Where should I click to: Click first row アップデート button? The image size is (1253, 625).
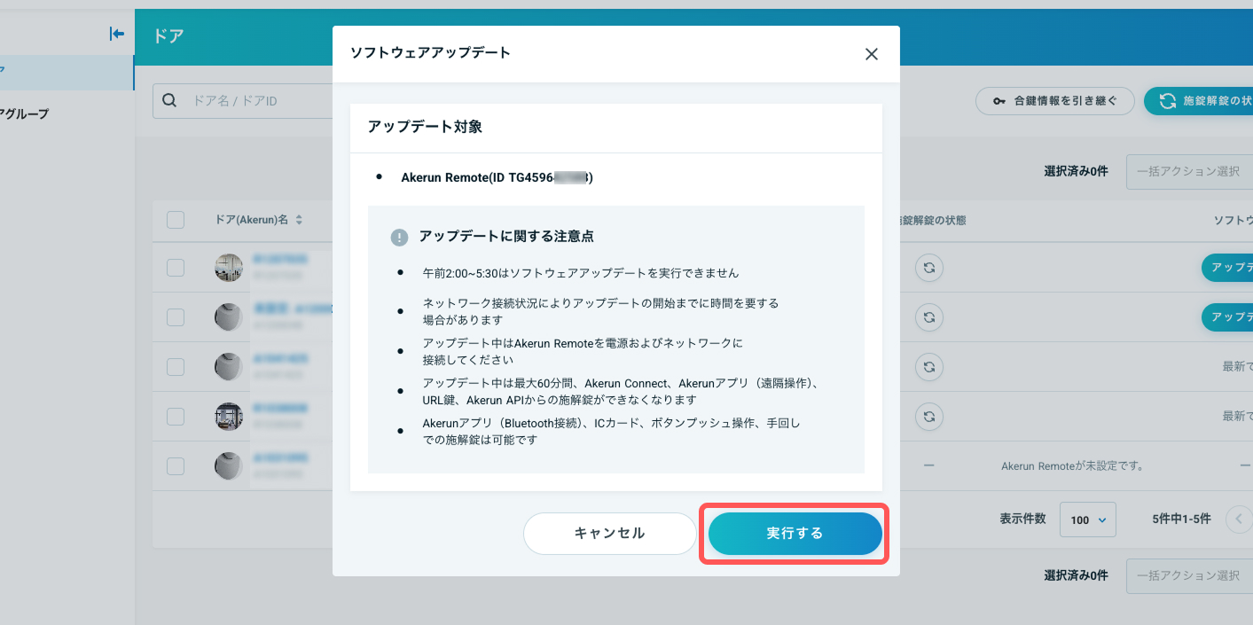click(1227, 268)
